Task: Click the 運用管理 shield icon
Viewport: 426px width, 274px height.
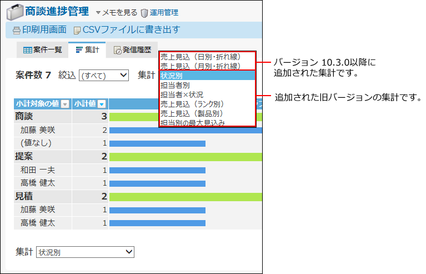Action: [144, 13]
